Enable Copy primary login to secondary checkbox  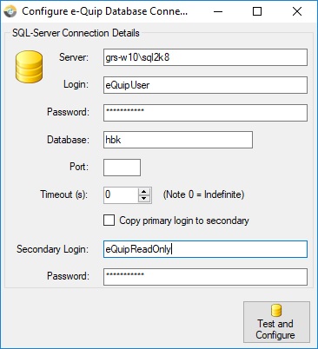click(109, 221)
